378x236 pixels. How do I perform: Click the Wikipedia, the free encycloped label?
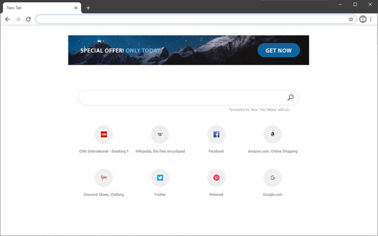click(160, 151)
